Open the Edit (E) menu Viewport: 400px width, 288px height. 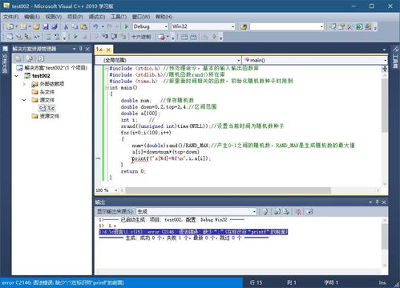pyautogui.click(x=32, y=17)
